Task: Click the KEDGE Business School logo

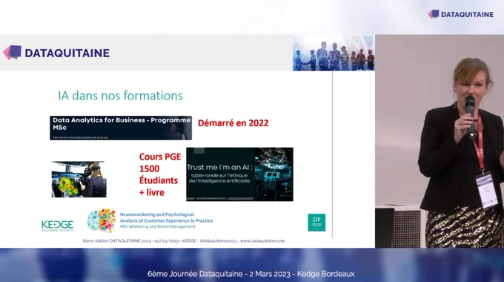Action: [x=58, y=226]
